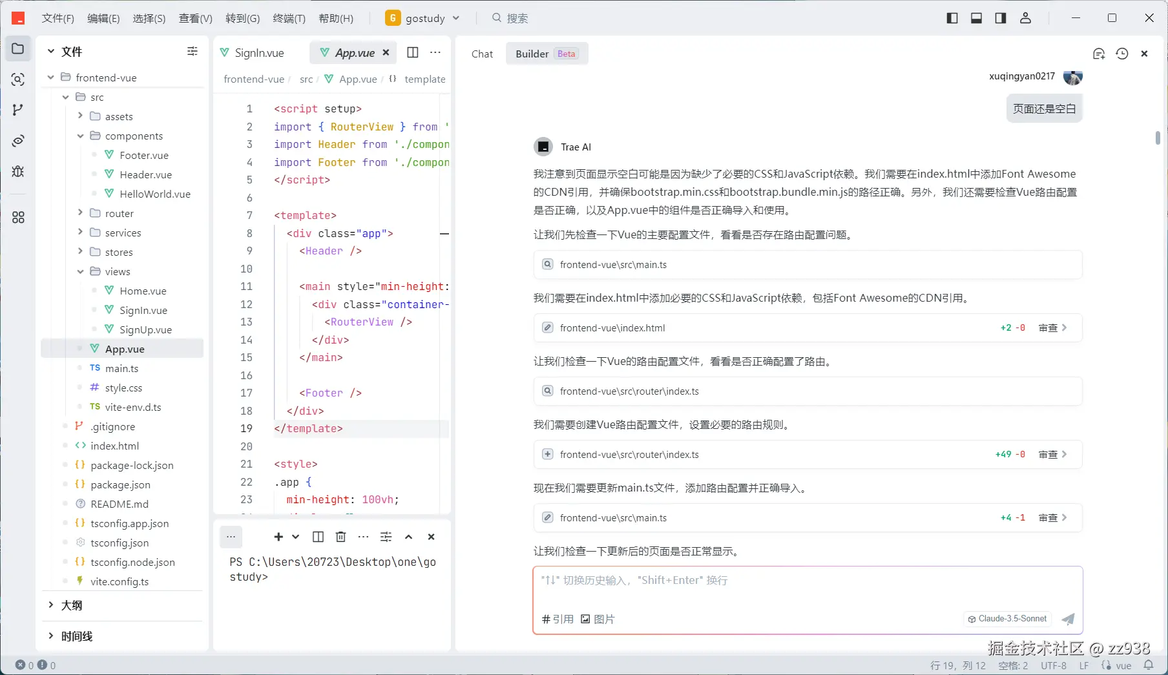
Task: Switch to the Chat tab
Action: click(x=482, y=54)
